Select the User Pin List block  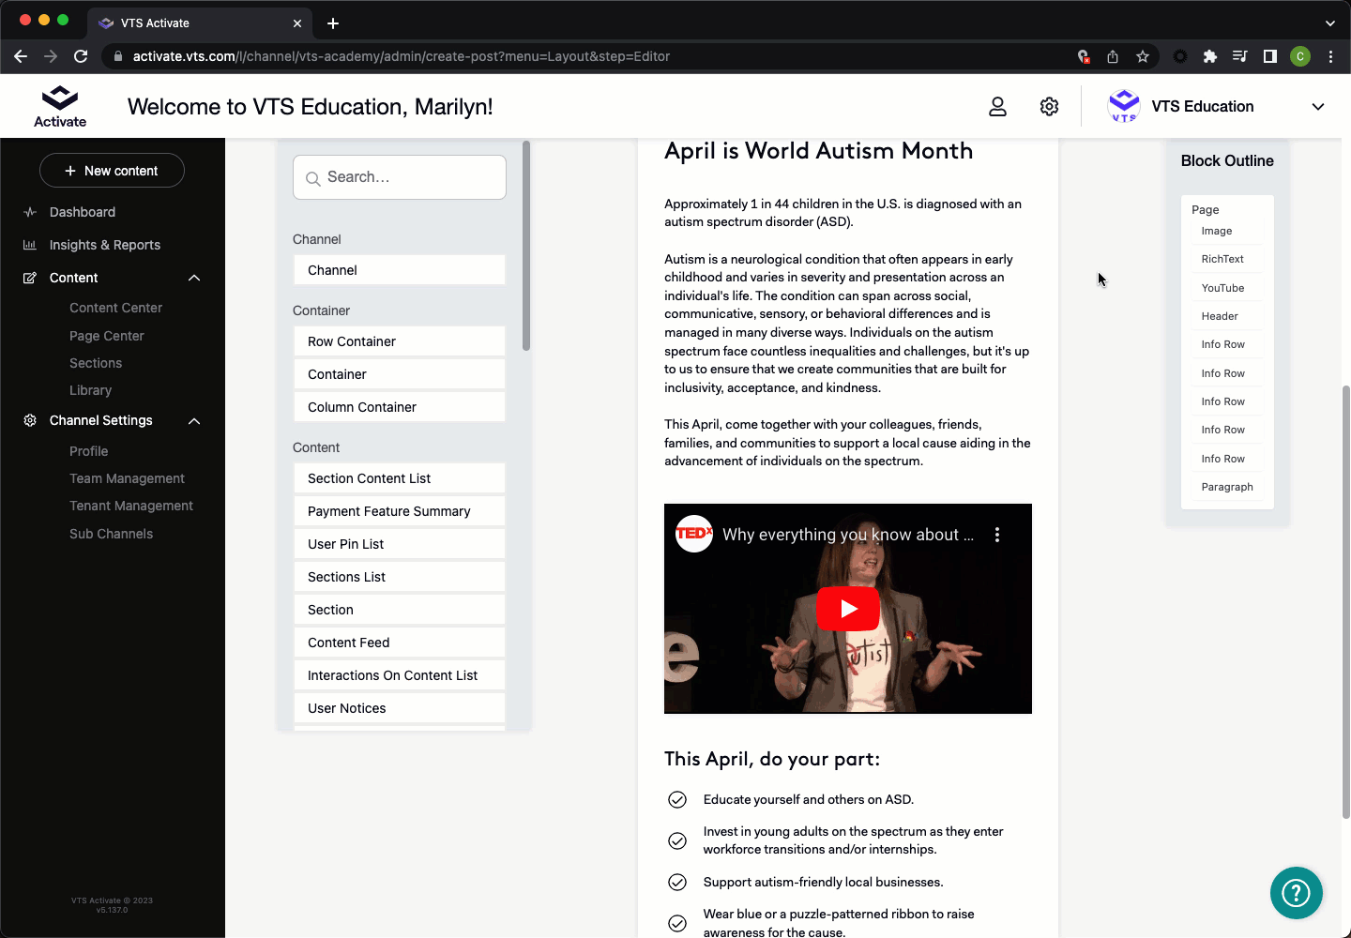pos(400,544)
